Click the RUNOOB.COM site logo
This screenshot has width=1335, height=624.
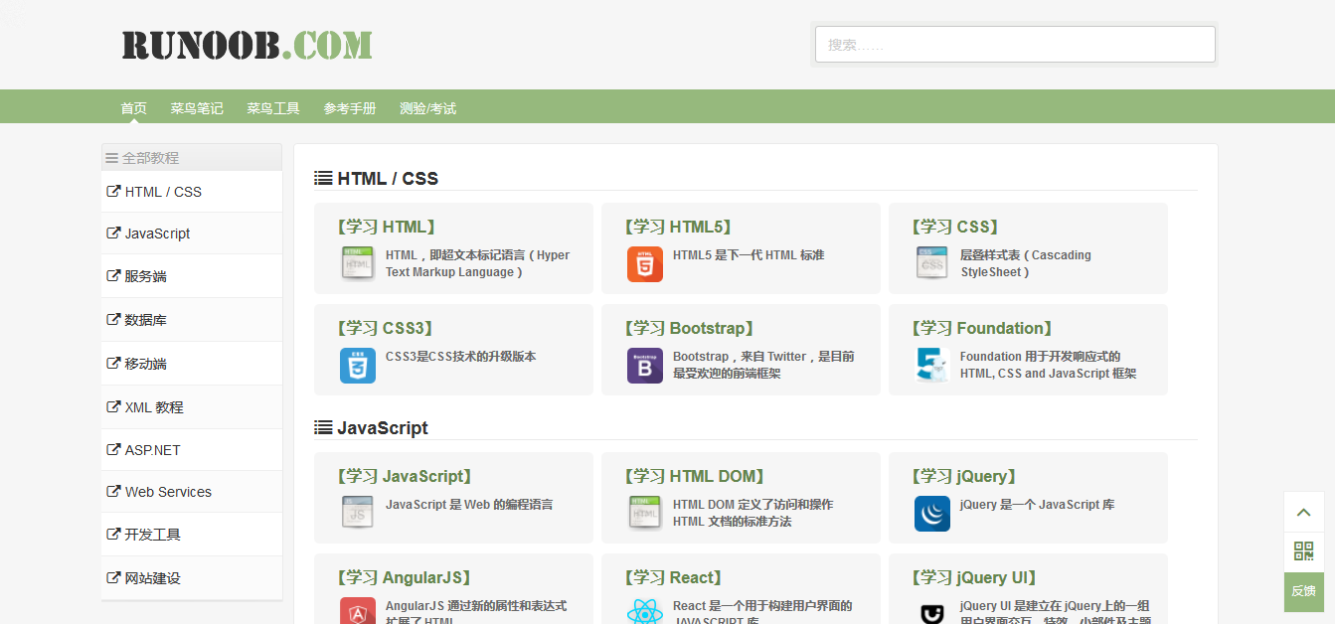247,45
